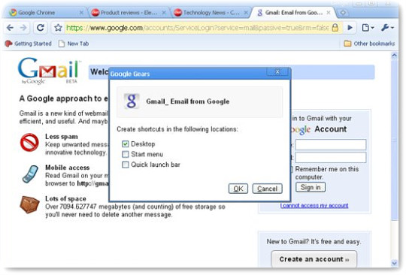Close the Google Chrome tab
This screenshot has height=275, width=406.
click(81, 13)
